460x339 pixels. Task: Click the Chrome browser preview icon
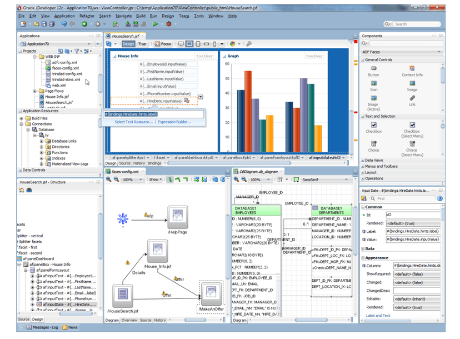tap(233, 44)
